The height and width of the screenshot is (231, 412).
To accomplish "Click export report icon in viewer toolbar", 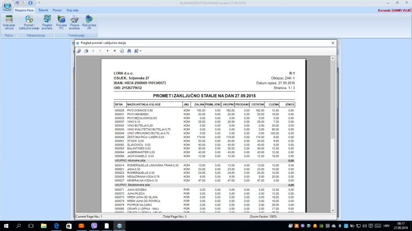I will pos(78,51).
